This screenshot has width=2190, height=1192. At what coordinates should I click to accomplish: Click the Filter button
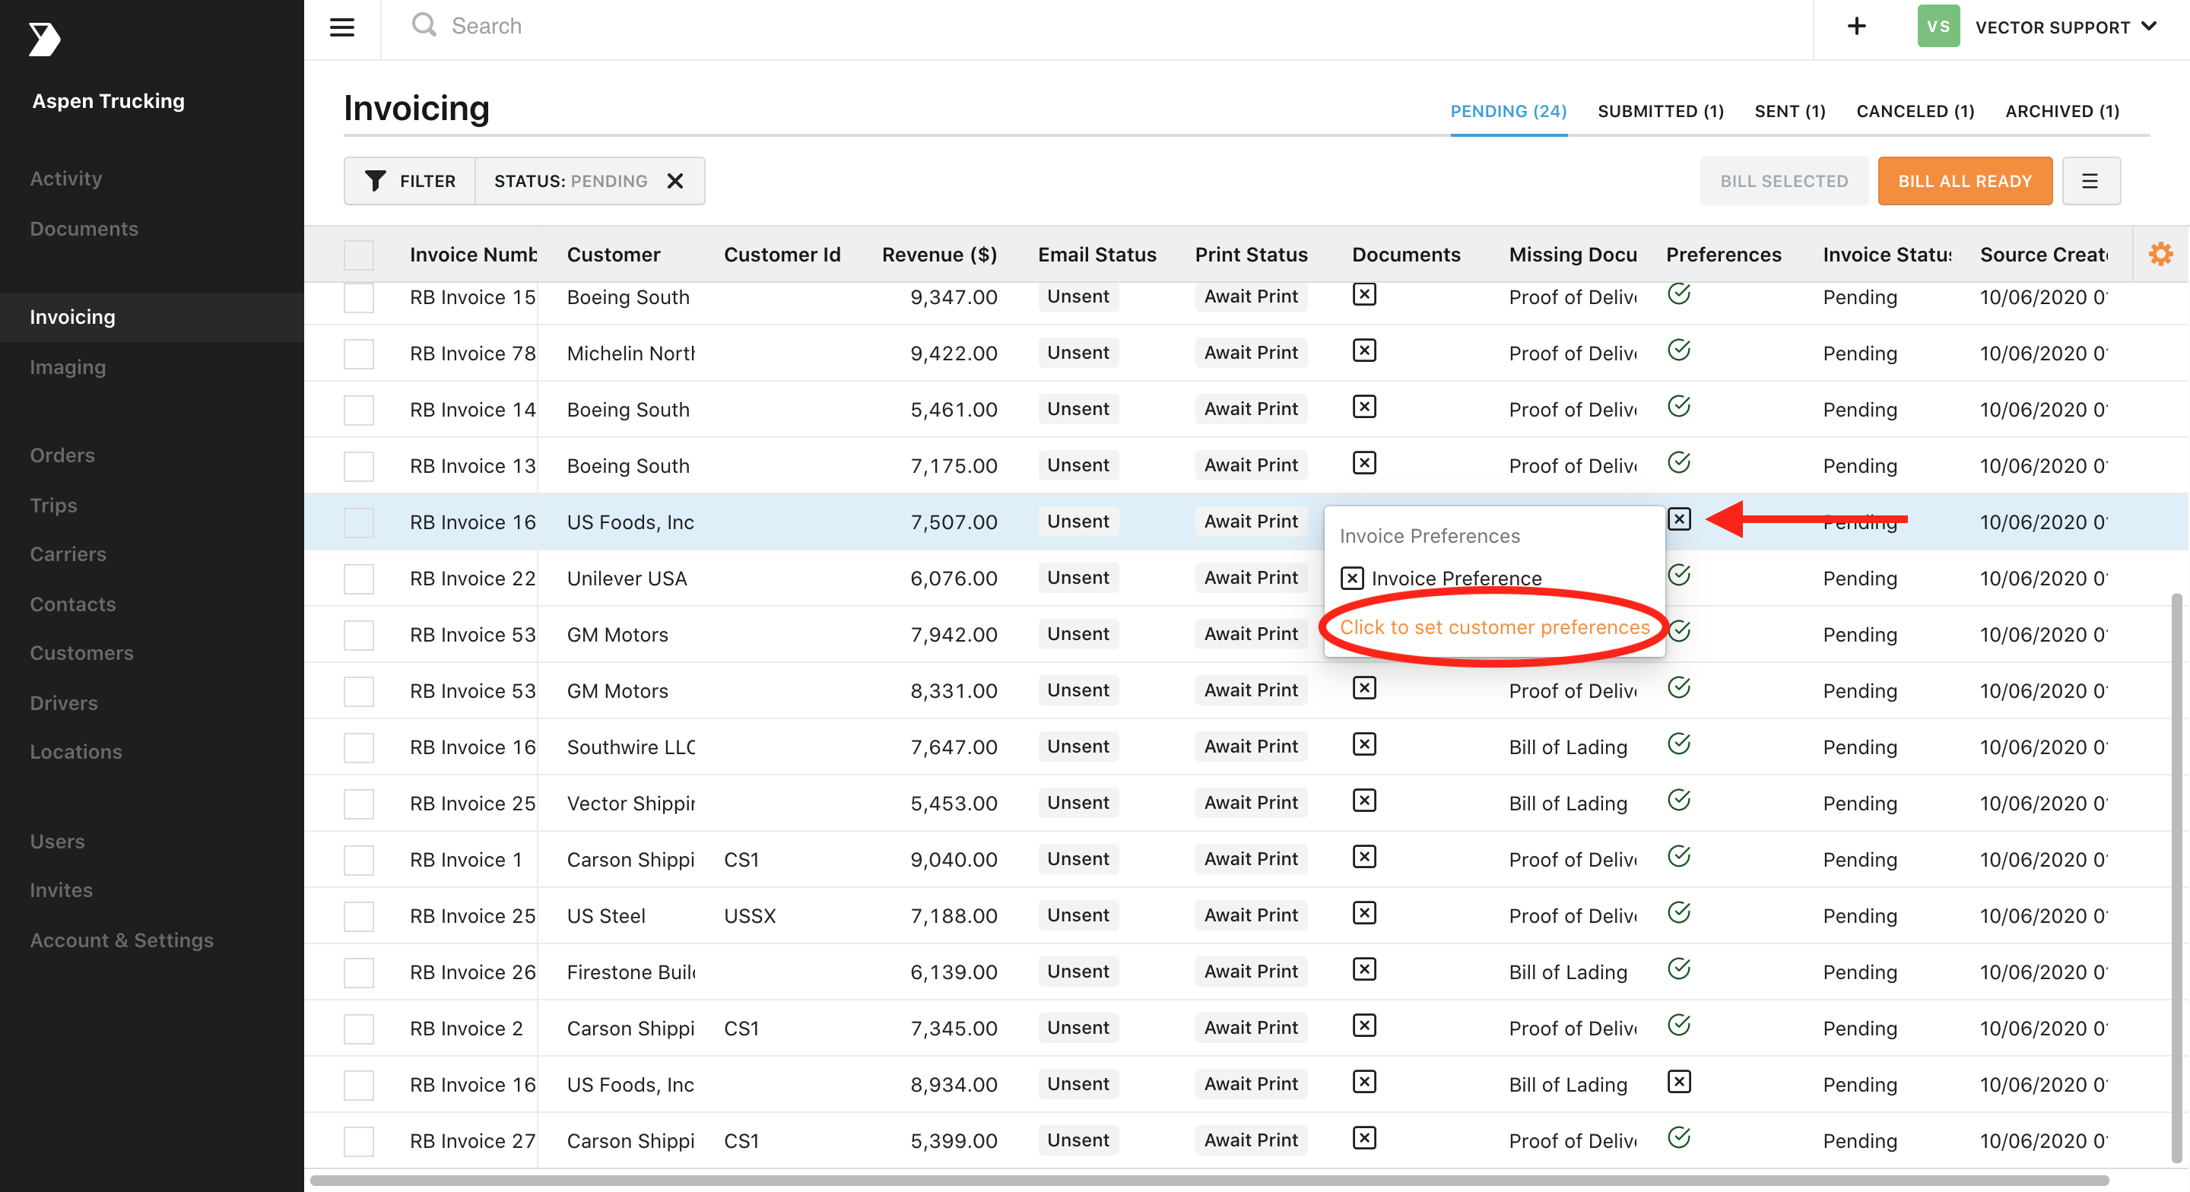410,181
